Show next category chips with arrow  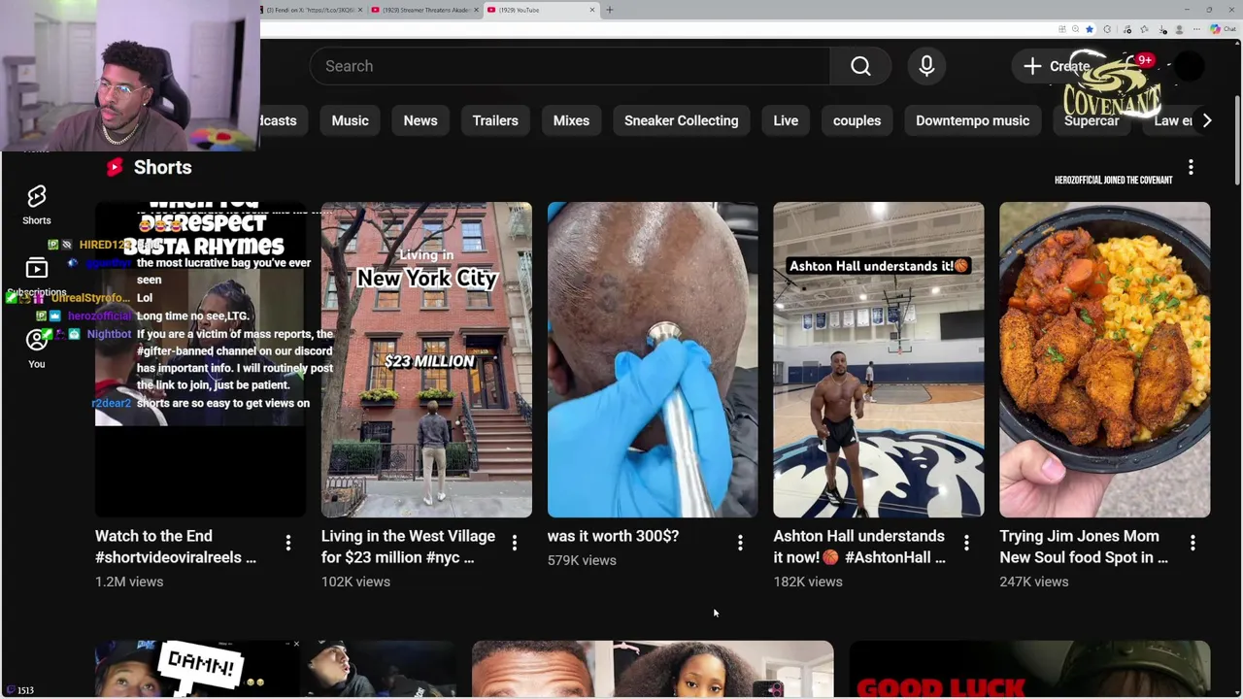pos(1206,120)
